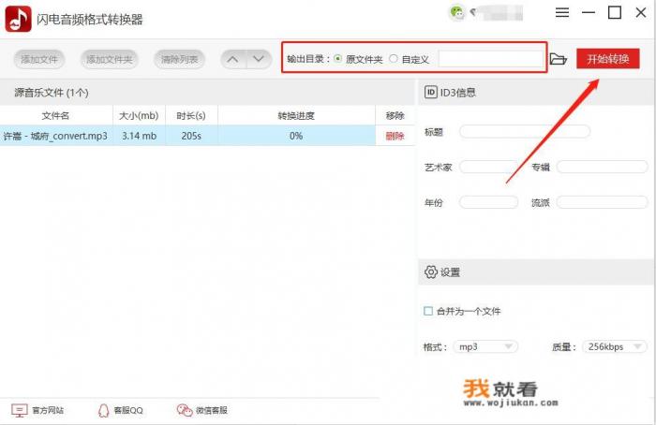Close the converter window
Image resolution: width=656 pixels, height=425 pixels.
pos(640,12)
